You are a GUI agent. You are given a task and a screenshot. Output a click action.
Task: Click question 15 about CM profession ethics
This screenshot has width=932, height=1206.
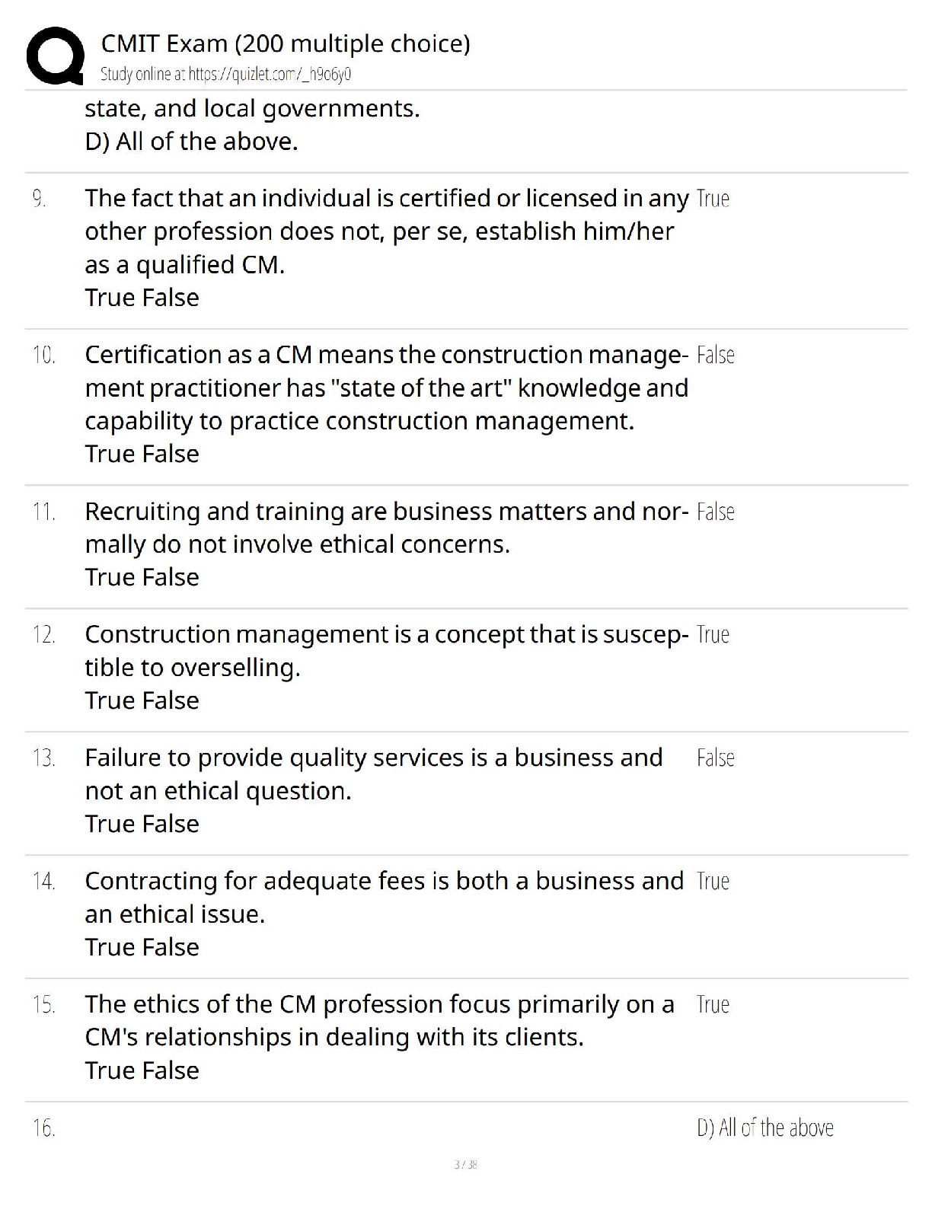coord(379,1020)
